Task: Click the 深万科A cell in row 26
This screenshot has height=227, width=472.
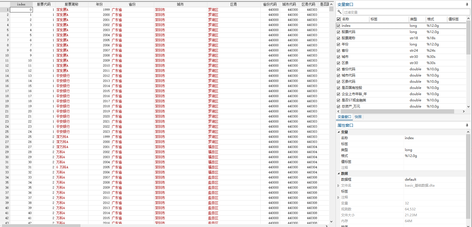Action: click(72, 137)
